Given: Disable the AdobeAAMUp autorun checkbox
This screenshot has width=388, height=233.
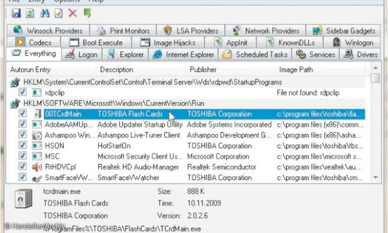Looking at the screenshot, I should pos(22,124).
